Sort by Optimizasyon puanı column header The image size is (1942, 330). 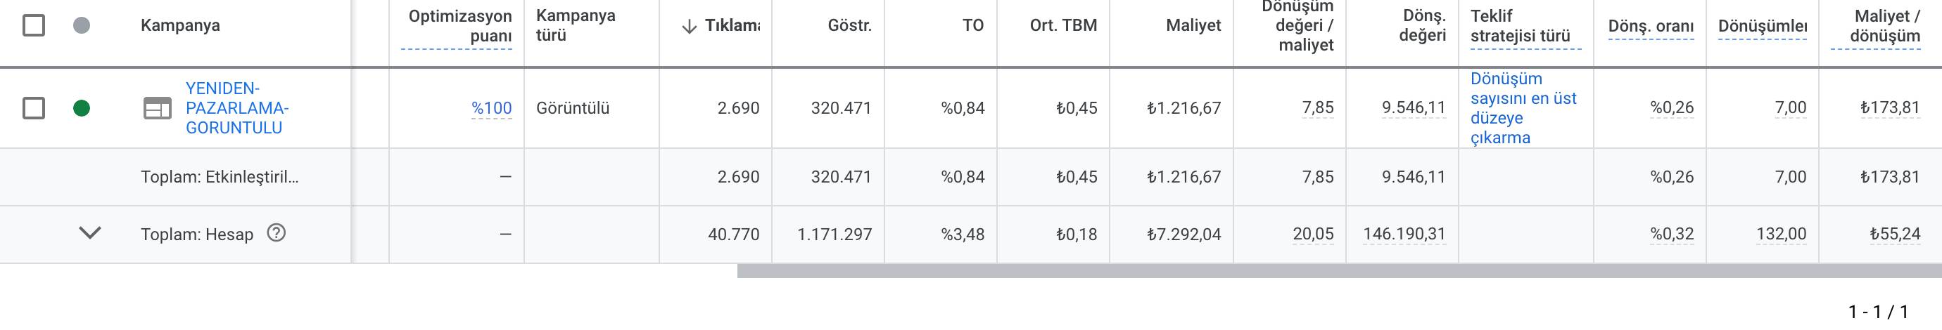point(460,25)
